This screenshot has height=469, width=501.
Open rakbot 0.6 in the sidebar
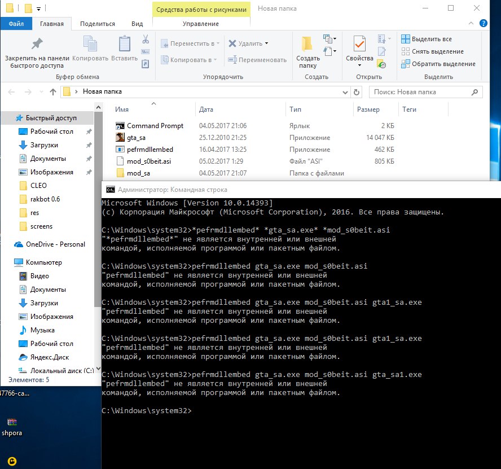(x=45, y=199)
